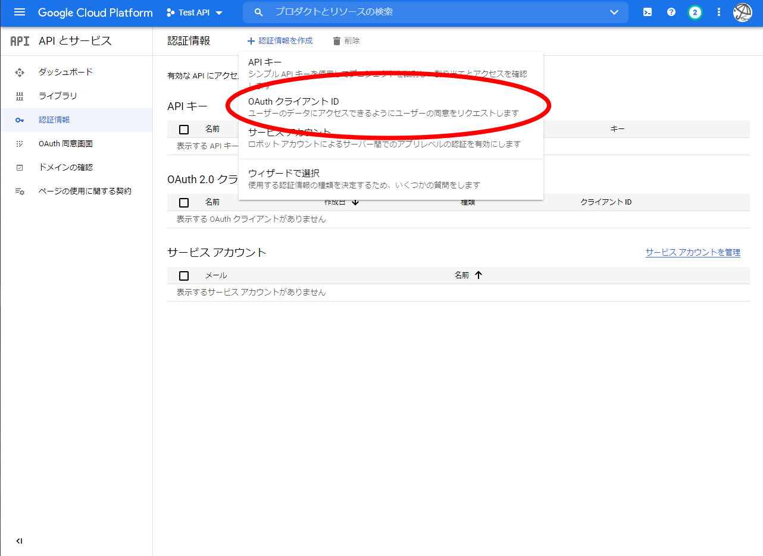763x556 pixels.
Task: Click the dashboard icon in the sidebar
Action: [20, 72]
